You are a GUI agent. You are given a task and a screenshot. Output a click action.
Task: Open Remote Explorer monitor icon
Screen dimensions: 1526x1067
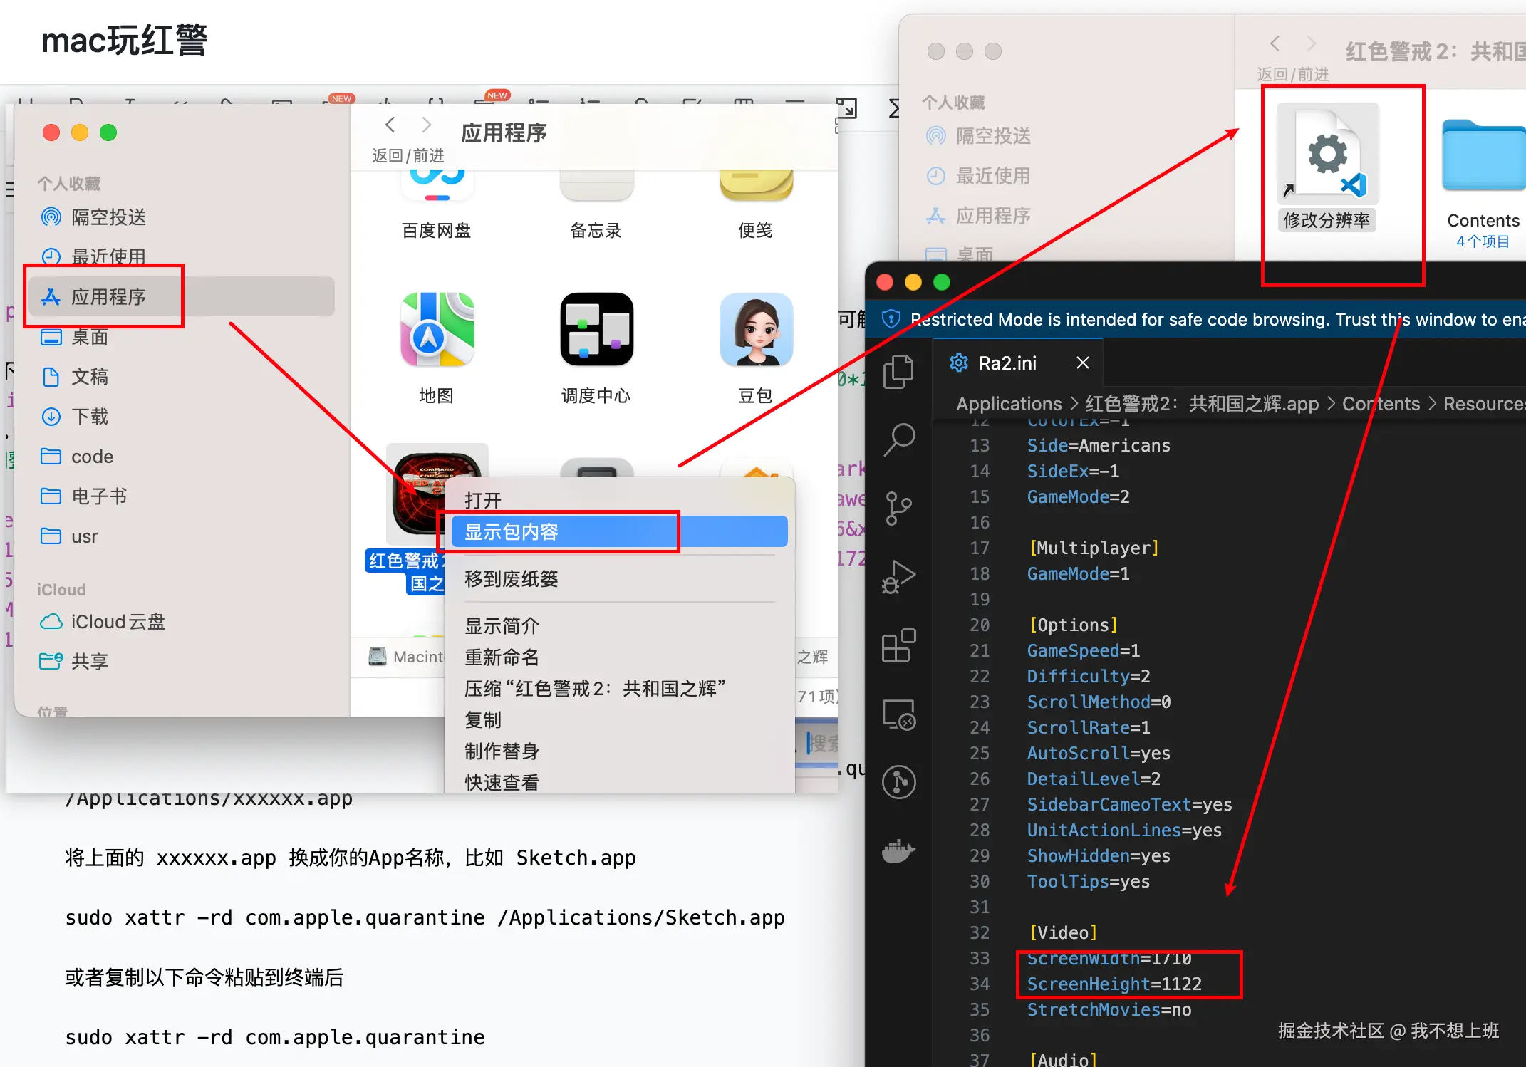[898, 714]
